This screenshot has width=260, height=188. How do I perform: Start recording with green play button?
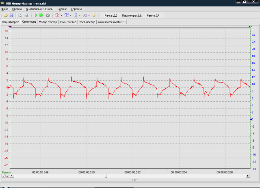coord(36,15)
